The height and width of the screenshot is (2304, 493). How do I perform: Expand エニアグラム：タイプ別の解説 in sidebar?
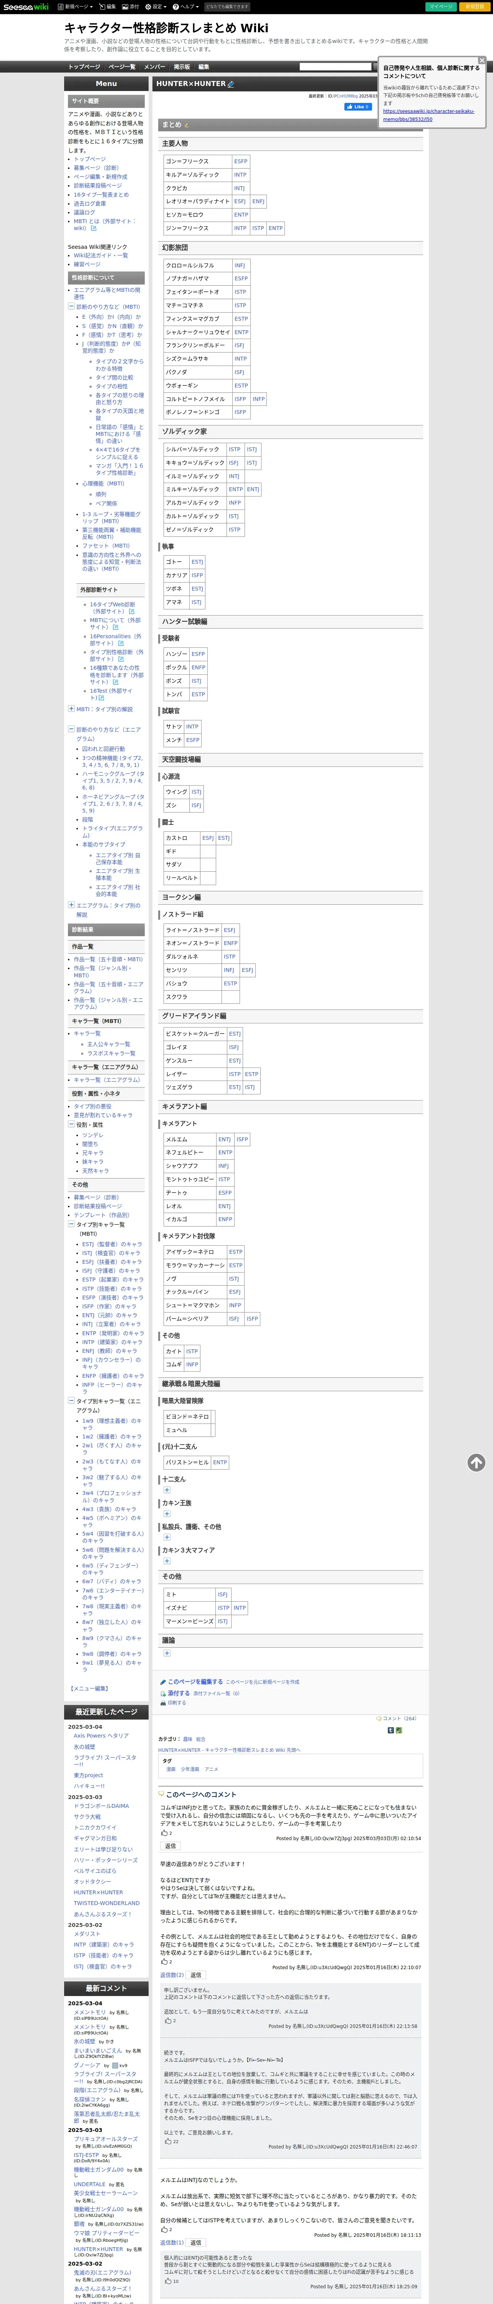click(71, 904)
